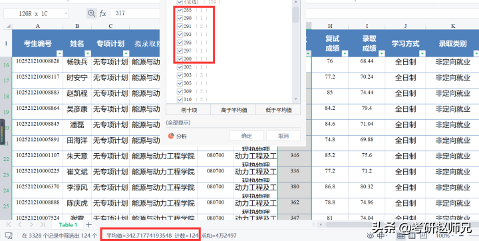Go to next sheet using arrow

pos(31,225)
